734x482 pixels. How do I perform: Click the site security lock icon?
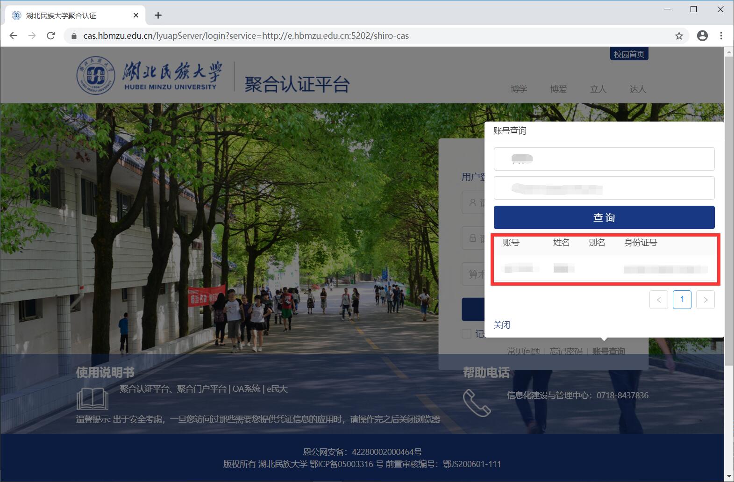(x=73, y=36)
